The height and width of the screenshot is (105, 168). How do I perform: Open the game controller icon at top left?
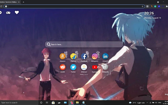pyautogui.click(x=8, y=13)
